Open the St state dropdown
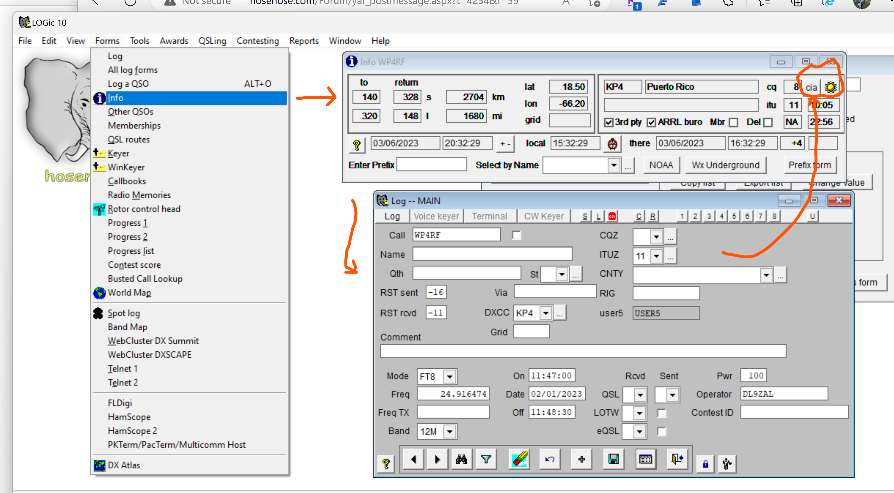Screen dimensions: 894x493 click(x=562, y=275)
